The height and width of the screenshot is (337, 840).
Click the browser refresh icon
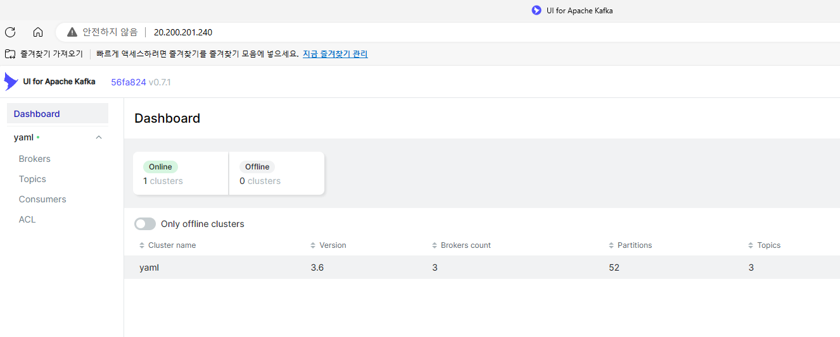10,32
